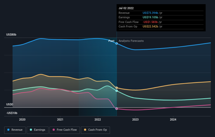The height and width of the screenshot is (137, 215).
Task: Click the Past label on chart
Action: pyautogui.click(x=111, y=41)
